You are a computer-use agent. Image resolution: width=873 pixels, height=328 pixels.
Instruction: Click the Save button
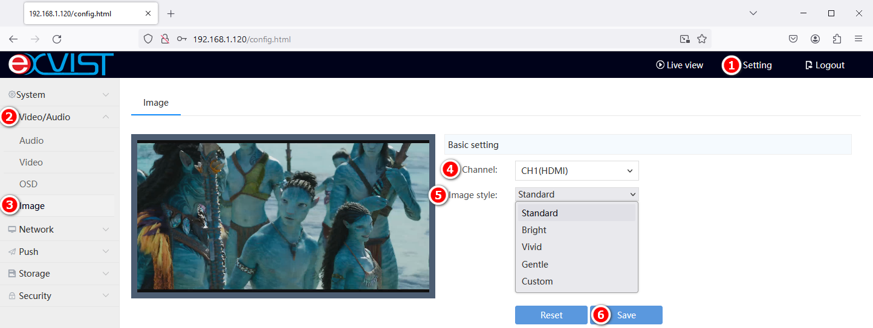(x=626, y=315)
